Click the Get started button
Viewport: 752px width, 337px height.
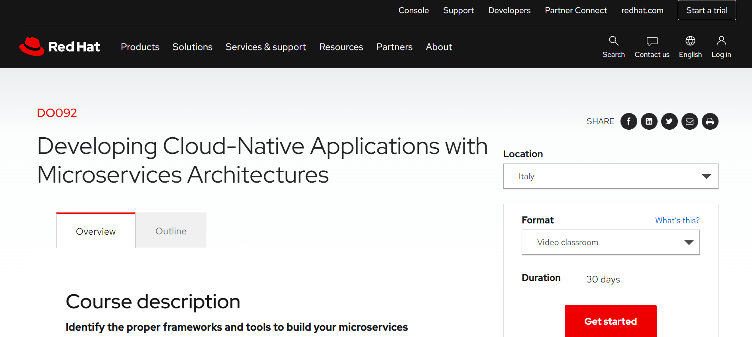[x=611, y=321]
